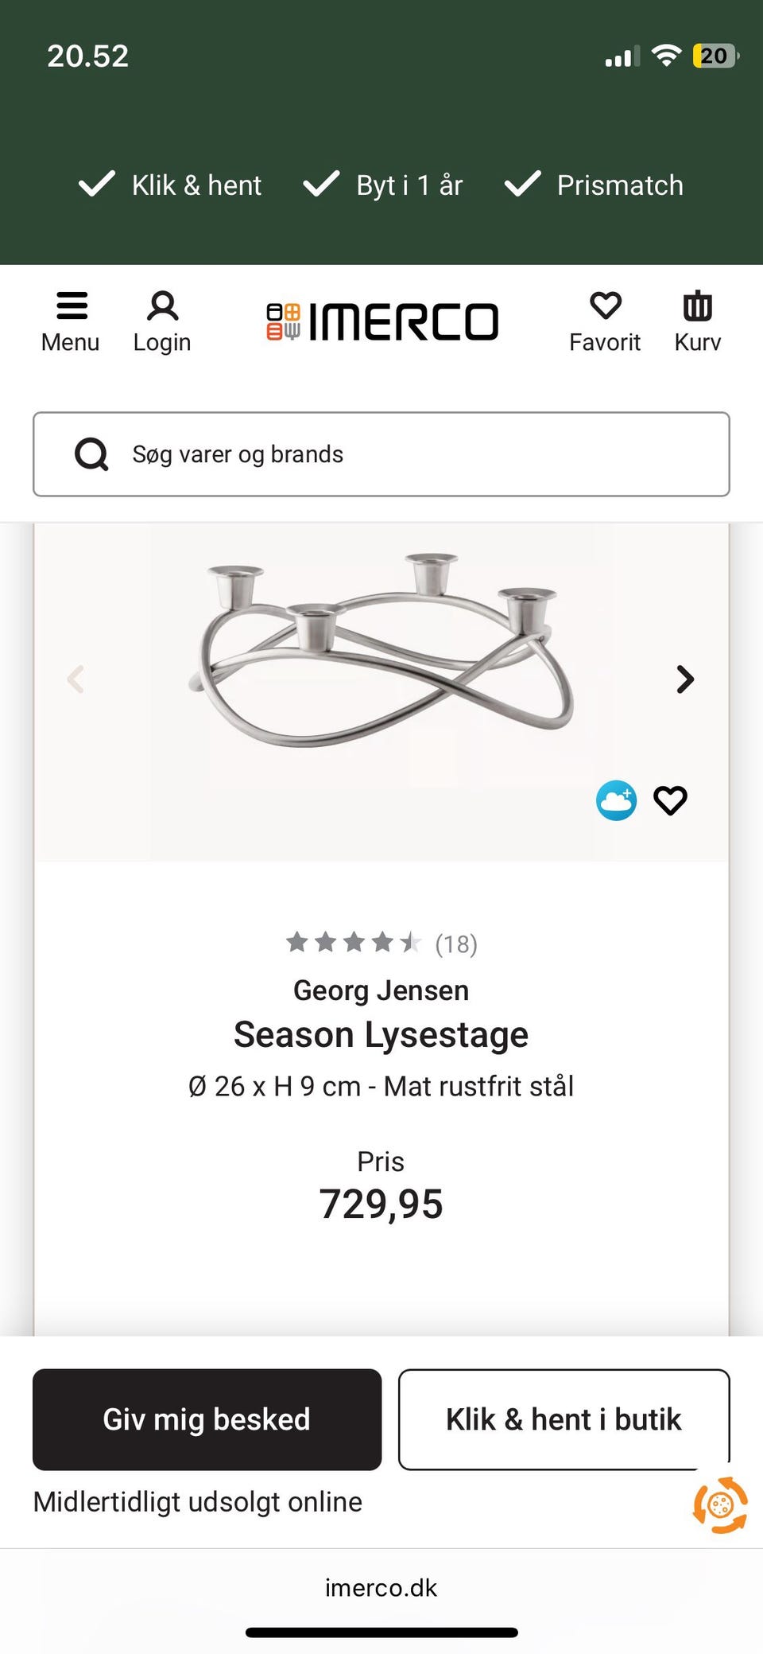
Task: Tap the search magnifier icon
Action: tap(91, 455)
